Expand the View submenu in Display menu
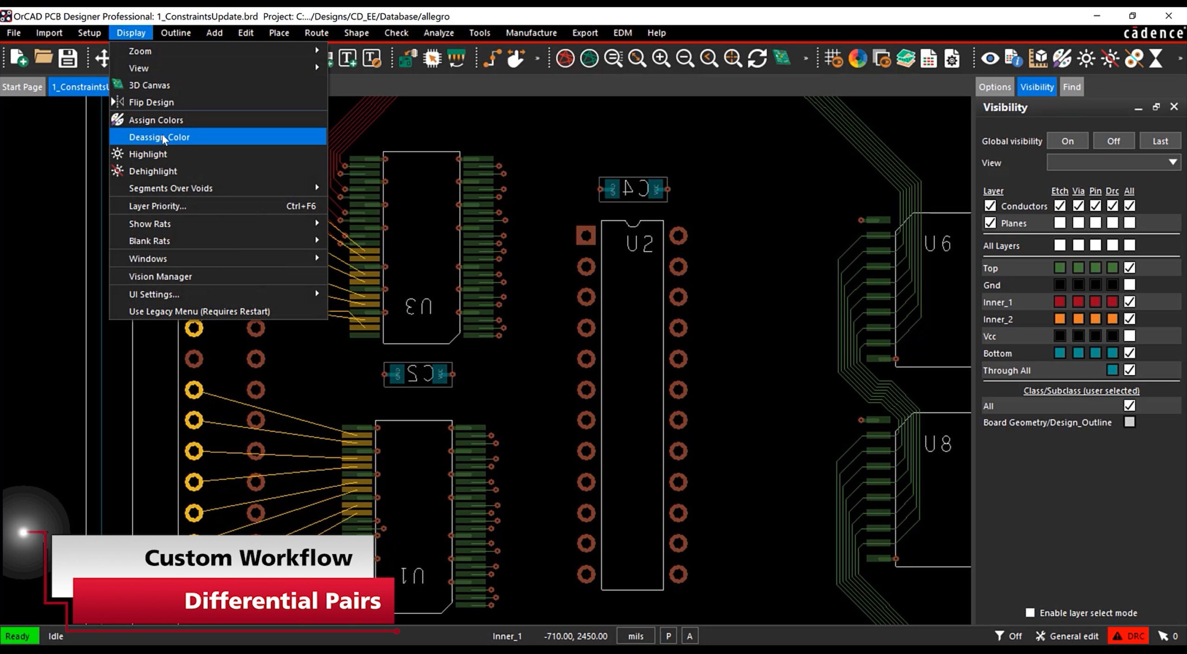This screenshot has width=1187, height=654. coord(218,68)
